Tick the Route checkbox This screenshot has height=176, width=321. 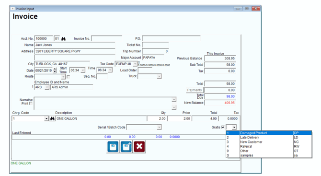pos(69,77)
